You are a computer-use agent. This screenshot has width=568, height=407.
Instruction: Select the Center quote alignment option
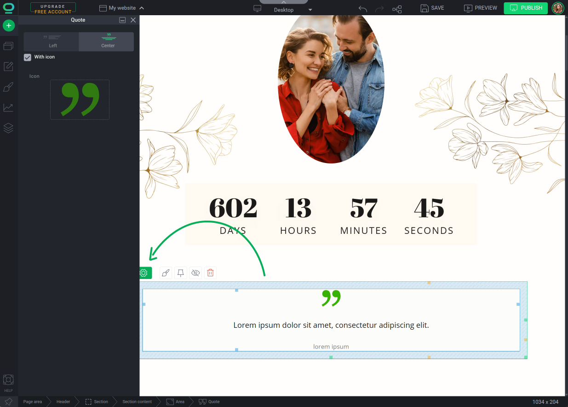pos(107,42)
